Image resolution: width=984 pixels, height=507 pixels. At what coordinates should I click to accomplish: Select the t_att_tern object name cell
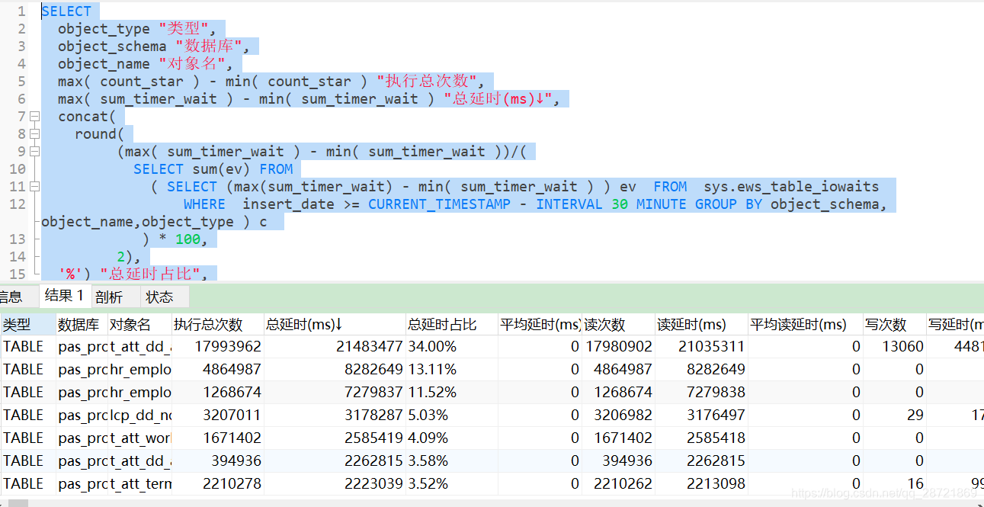(x=139, y=483)
